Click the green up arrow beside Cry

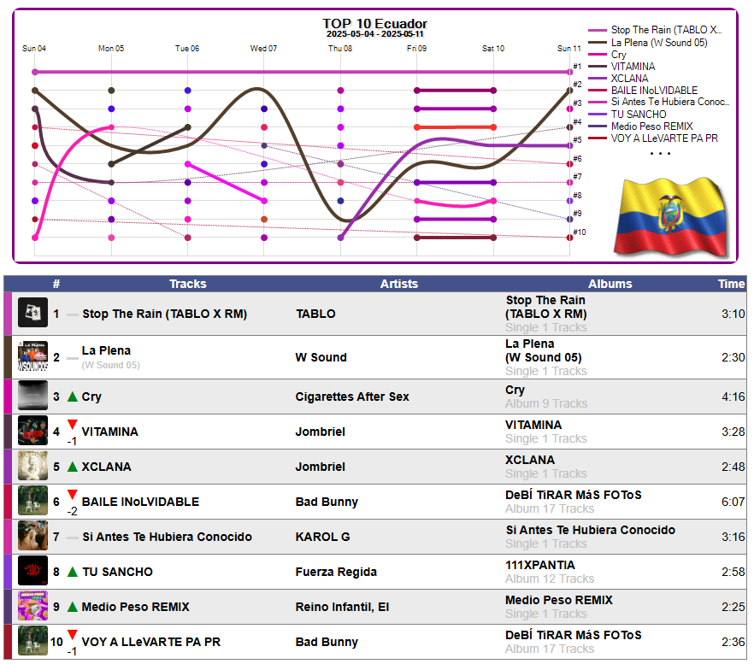point(73,397)
